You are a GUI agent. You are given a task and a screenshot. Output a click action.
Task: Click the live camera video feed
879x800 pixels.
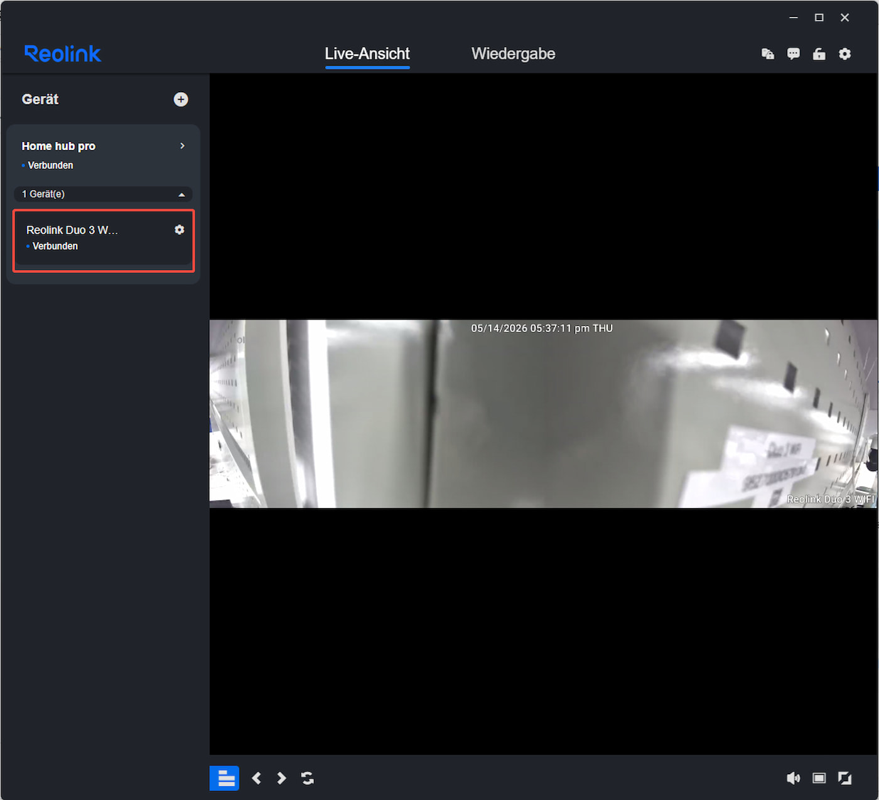pyautogui.click(x=543, y=414)
